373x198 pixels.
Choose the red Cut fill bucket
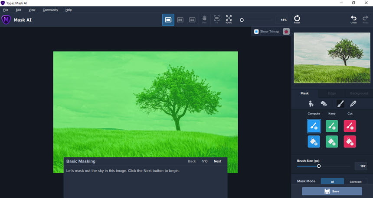click(350, 141)
